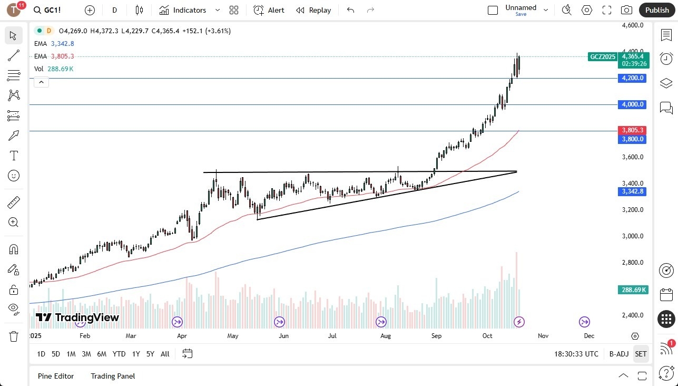Select the 1Y timeframe button
The height and width of the screenshot is (386, 678).
coord(135,354)
